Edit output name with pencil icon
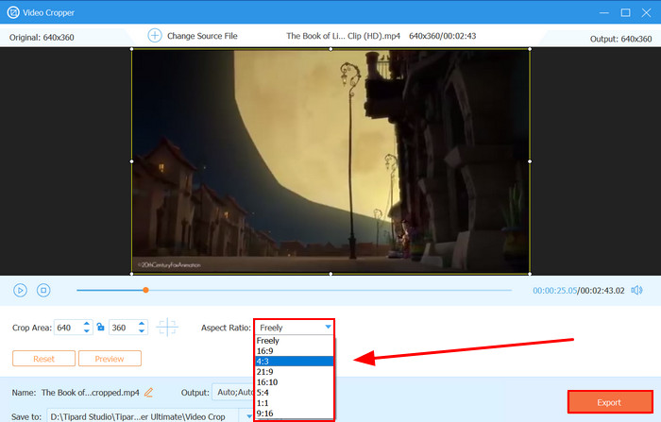The height and width of the screenshot is (422, 661). coord(148,393)
